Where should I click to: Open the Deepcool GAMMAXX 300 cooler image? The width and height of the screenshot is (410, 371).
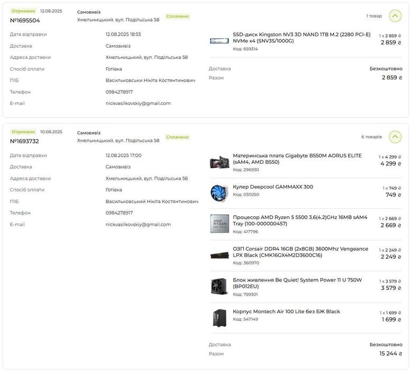(219, 193)
